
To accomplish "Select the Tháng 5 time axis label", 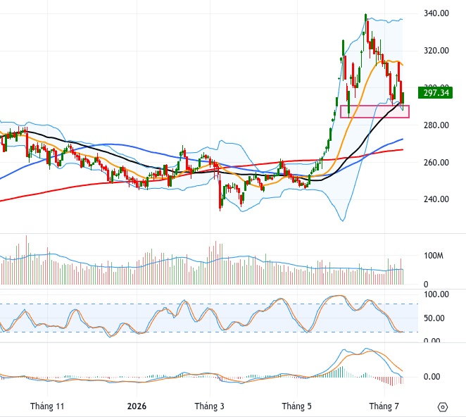I will click(297, 406).
